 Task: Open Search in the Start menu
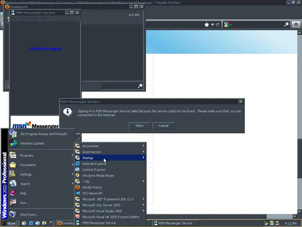(41, 184)
